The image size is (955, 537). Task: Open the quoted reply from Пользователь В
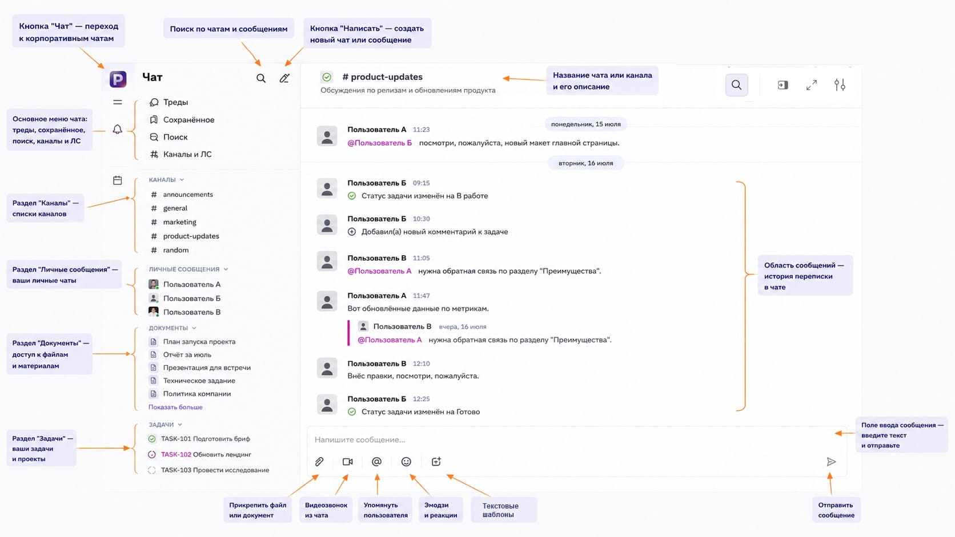480,333
